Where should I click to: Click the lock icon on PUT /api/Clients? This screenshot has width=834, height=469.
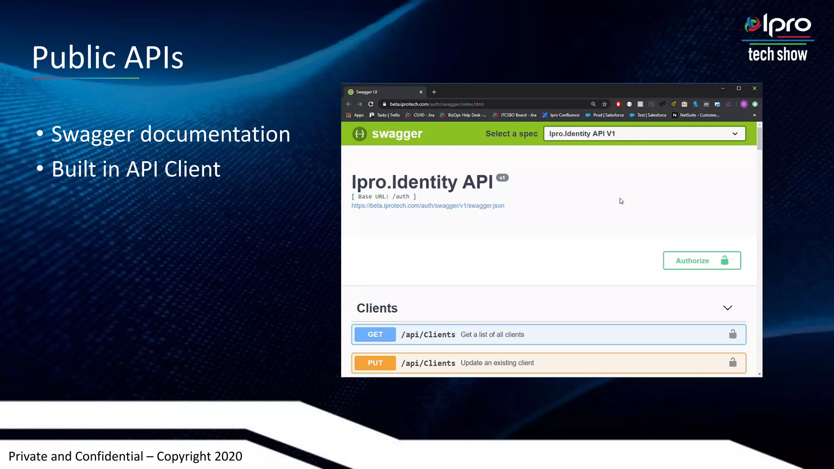[x=733, y=362]
